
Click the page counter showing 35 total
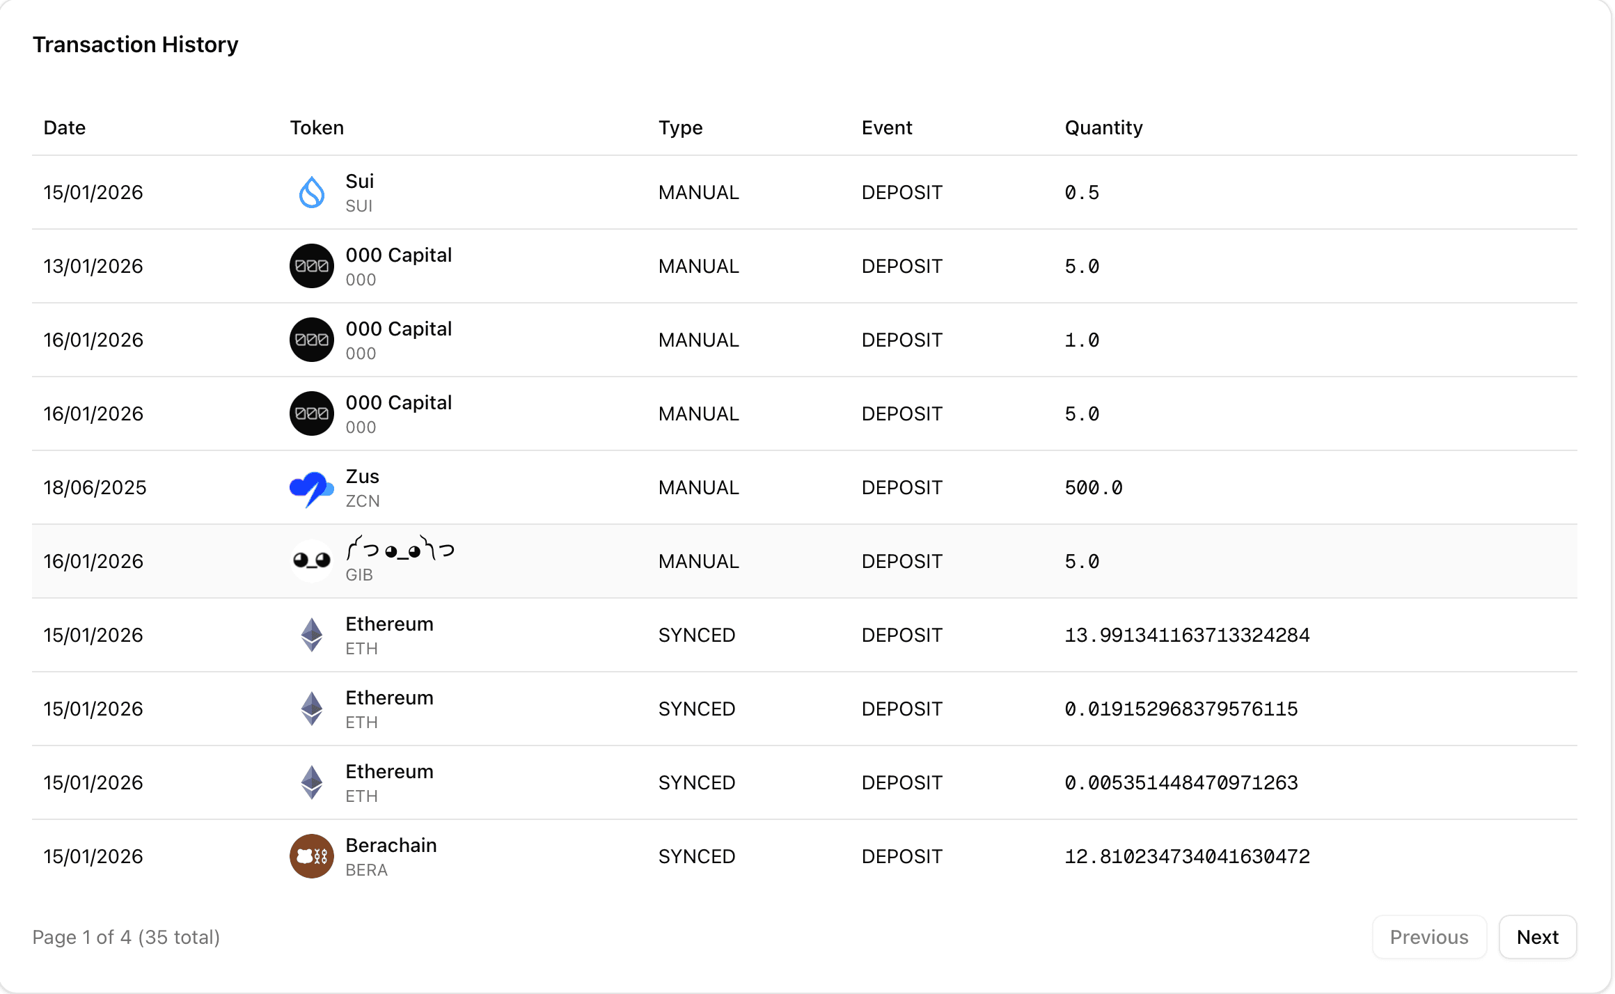coord(126,937)
